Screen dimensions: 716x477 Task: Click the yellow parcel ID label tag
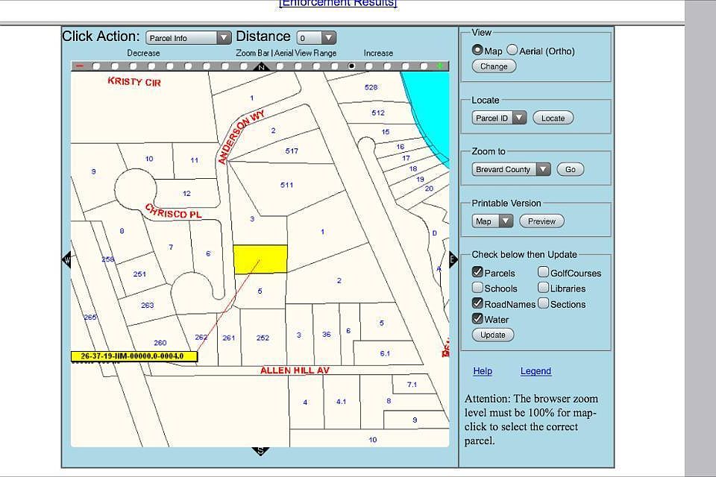pos(134,356)
